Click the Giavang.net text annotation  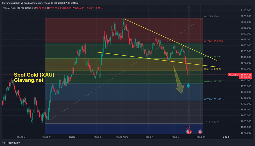click(29, 80)
